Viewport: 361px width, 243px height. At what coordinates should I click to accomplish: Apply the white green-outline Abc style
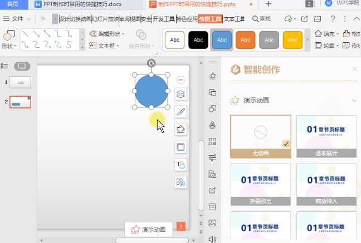pos(175,40)
